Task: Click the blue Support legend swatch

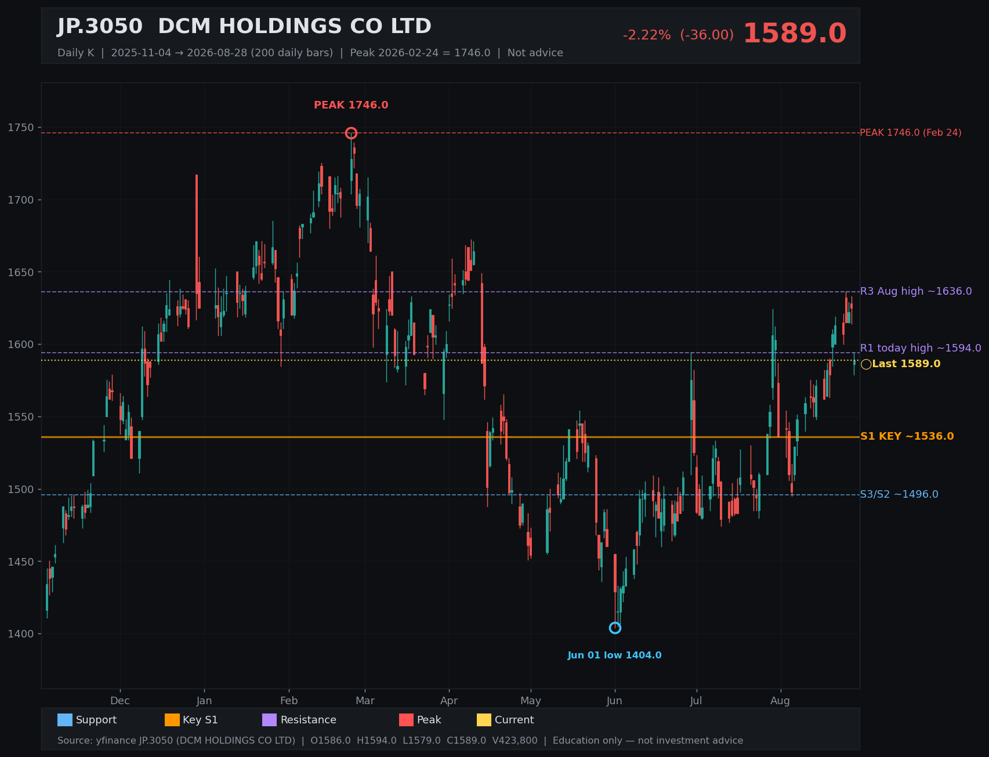Action: [65, 720]
